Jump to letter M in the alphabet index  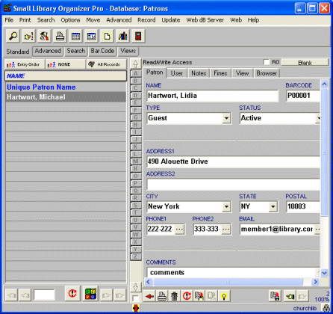point(136,161)
